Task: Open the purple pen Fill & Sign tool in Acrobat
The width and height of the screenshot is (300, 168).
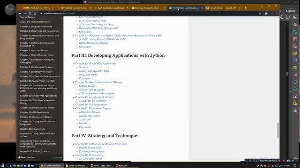Action: pyautogui.click(x=295, y=97)
